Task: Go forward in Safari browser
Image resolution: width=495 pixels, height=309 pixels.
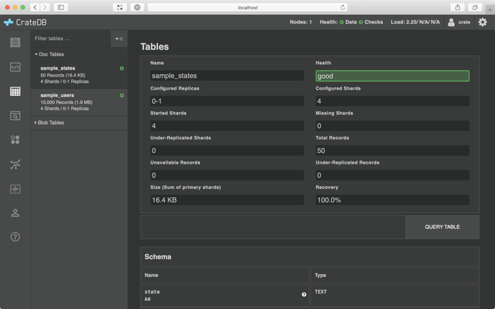Action: click(x=45, y=7)
